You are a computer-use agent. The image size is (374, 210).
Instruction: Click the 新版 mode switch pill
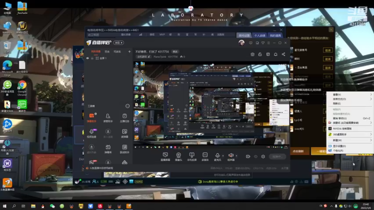point(119,42)
